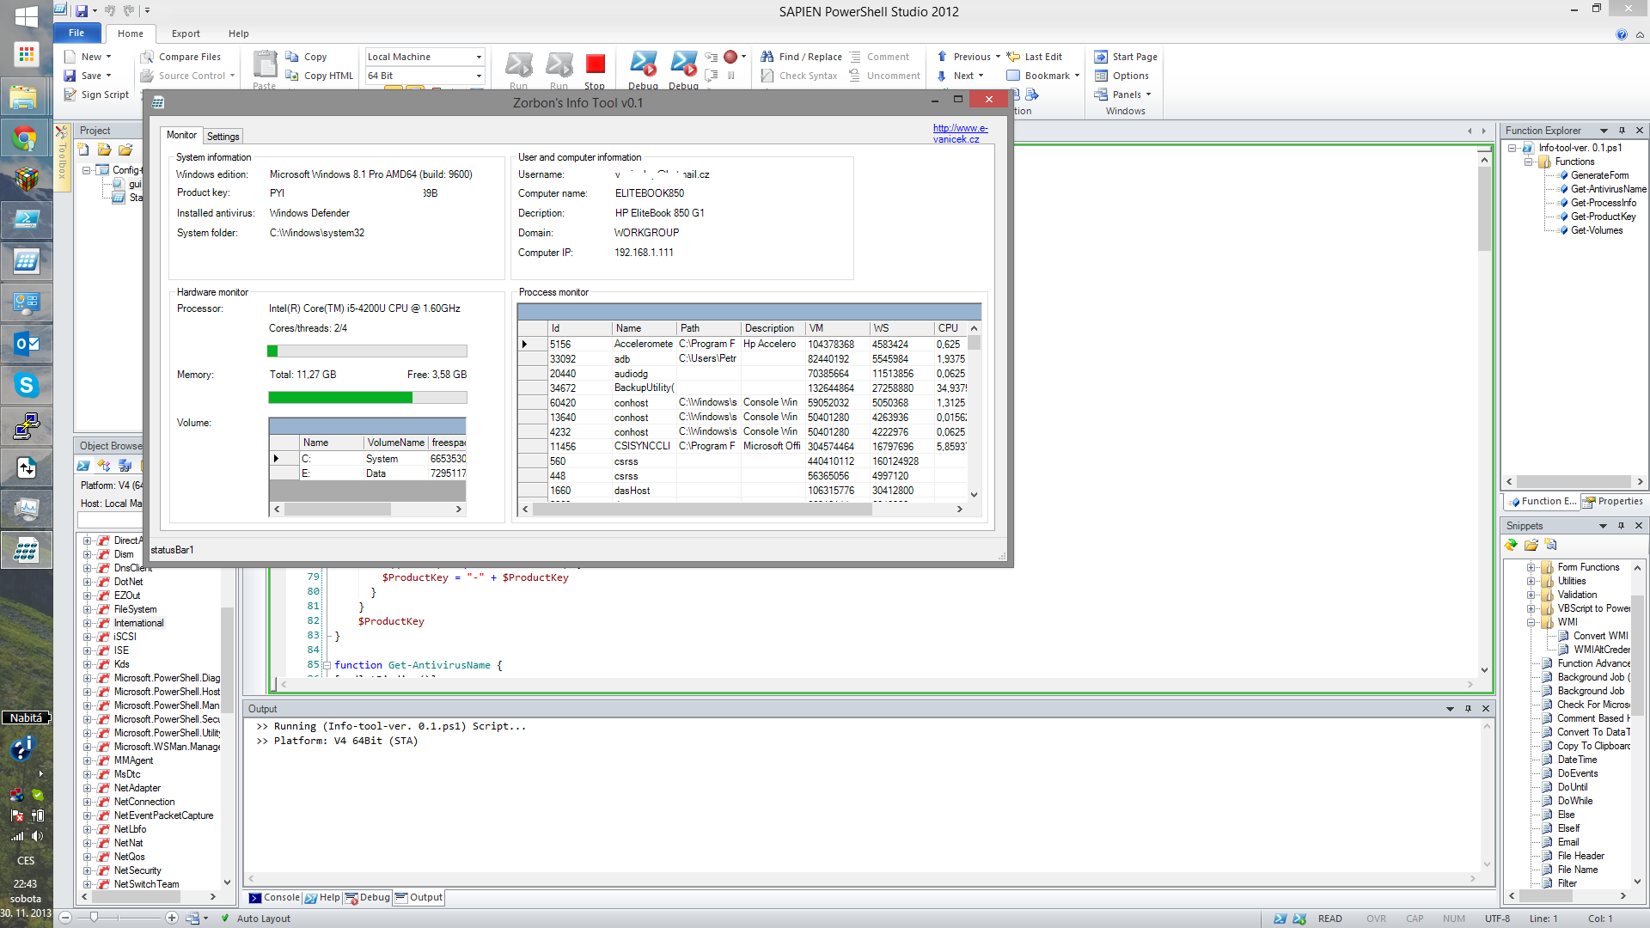Image resolution: width=1650 pixels, height=928 pixels.
Task: Click the zoom slider handle in status bar
Action: coord(94,918)
